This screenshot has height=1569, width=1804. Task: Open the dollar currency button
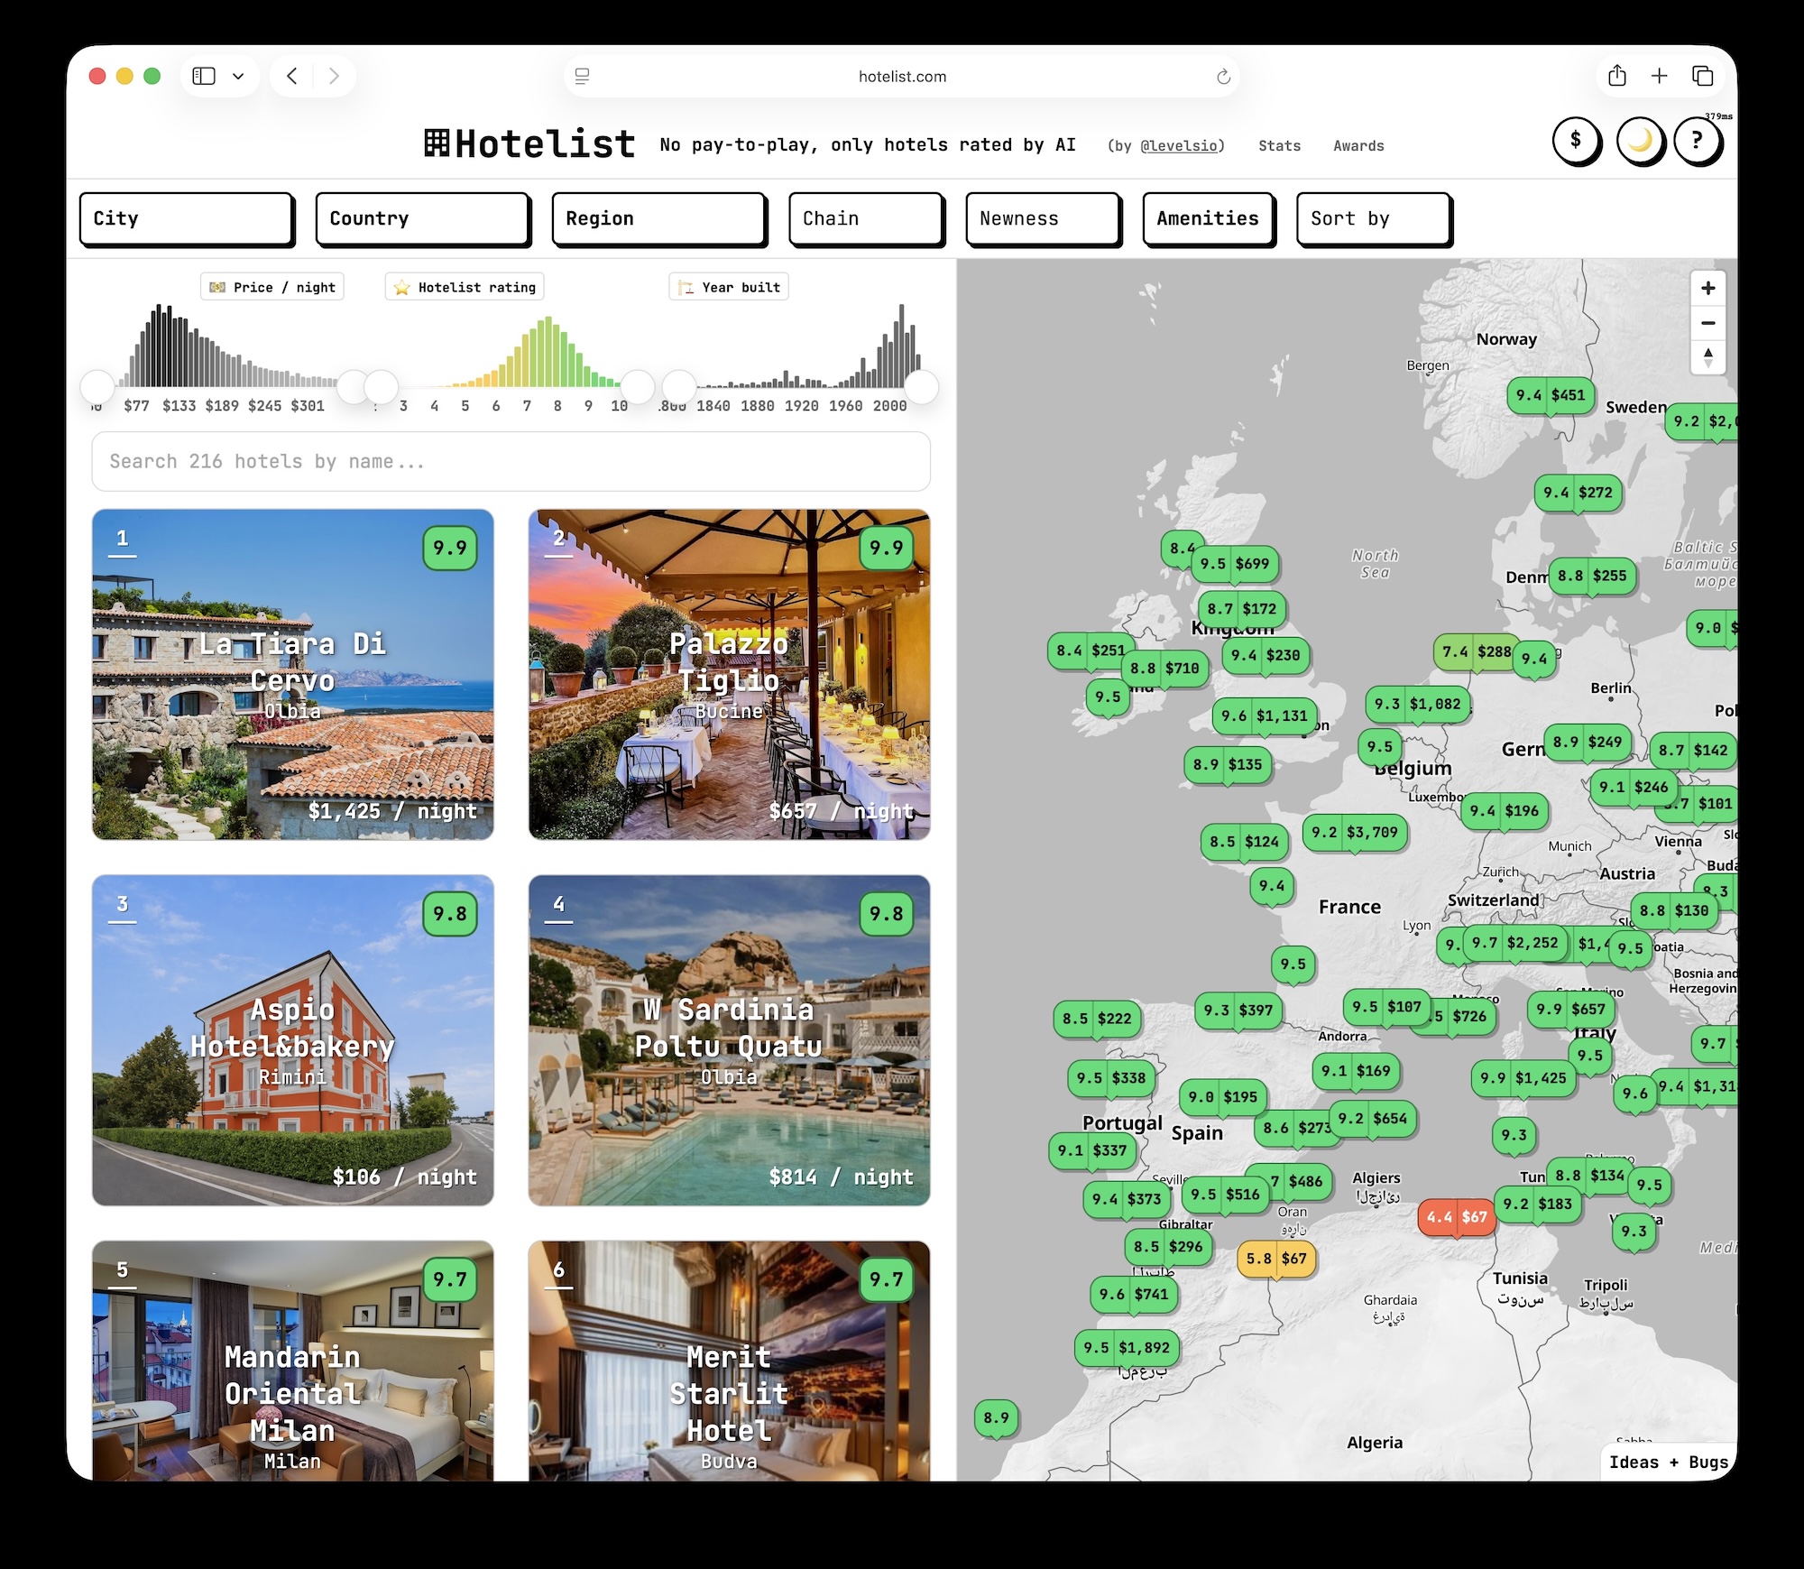[x=1576, y=141]
